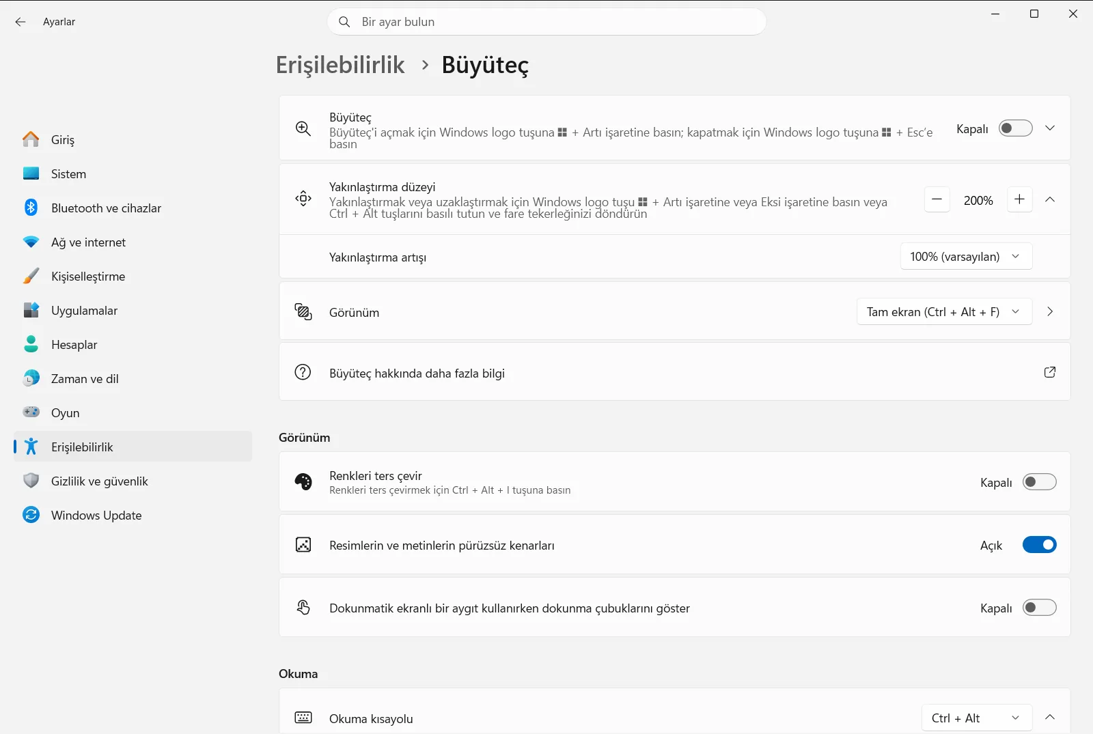The image size is (1093, 734).
Task: Click the Sistem monitor icon
Action: click(x=31, y=173)
